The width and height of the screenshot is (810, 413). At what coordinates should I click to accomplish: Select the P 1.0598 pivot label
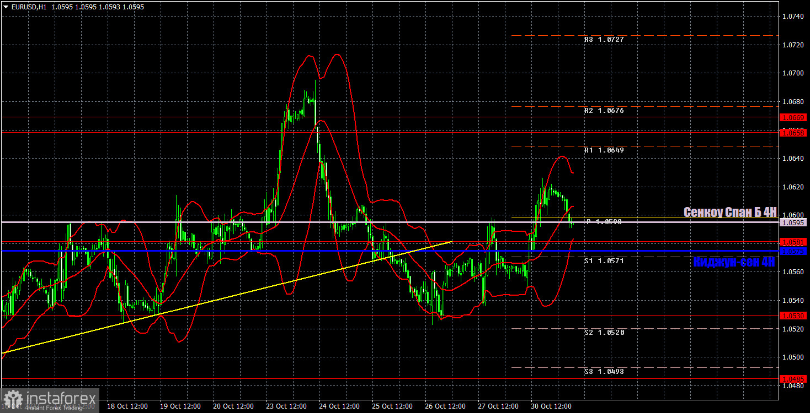click(604, 221)
